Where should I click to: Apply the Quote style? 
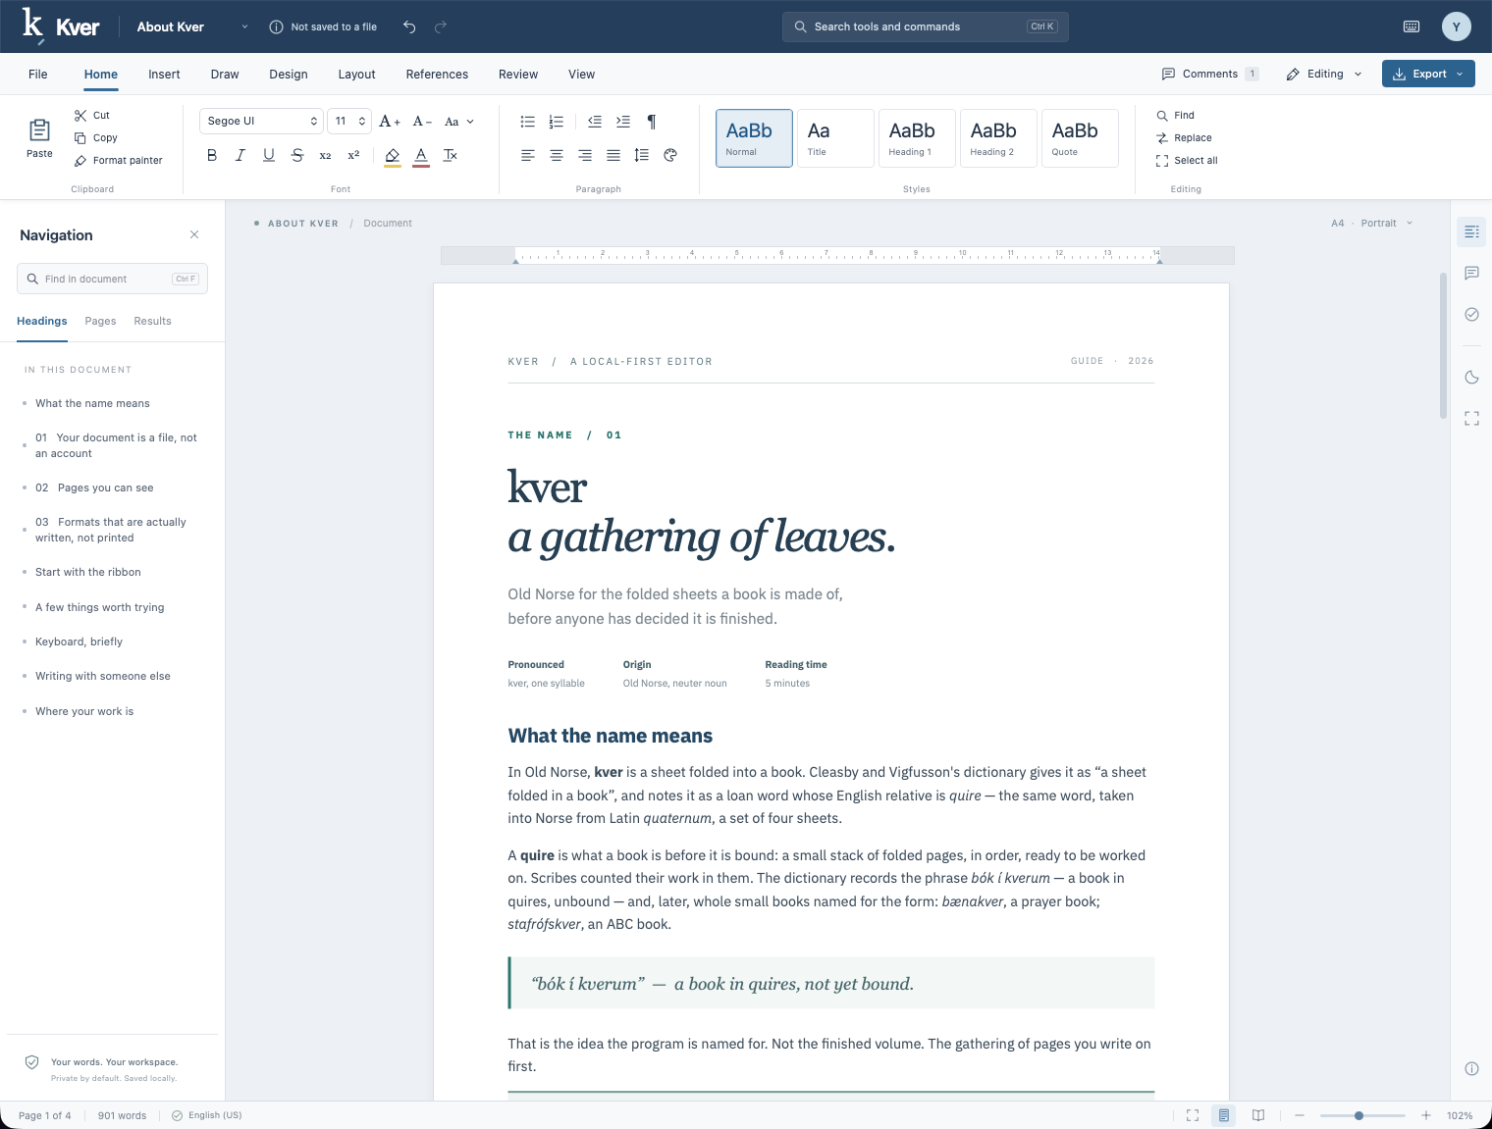coord(1080,138)
